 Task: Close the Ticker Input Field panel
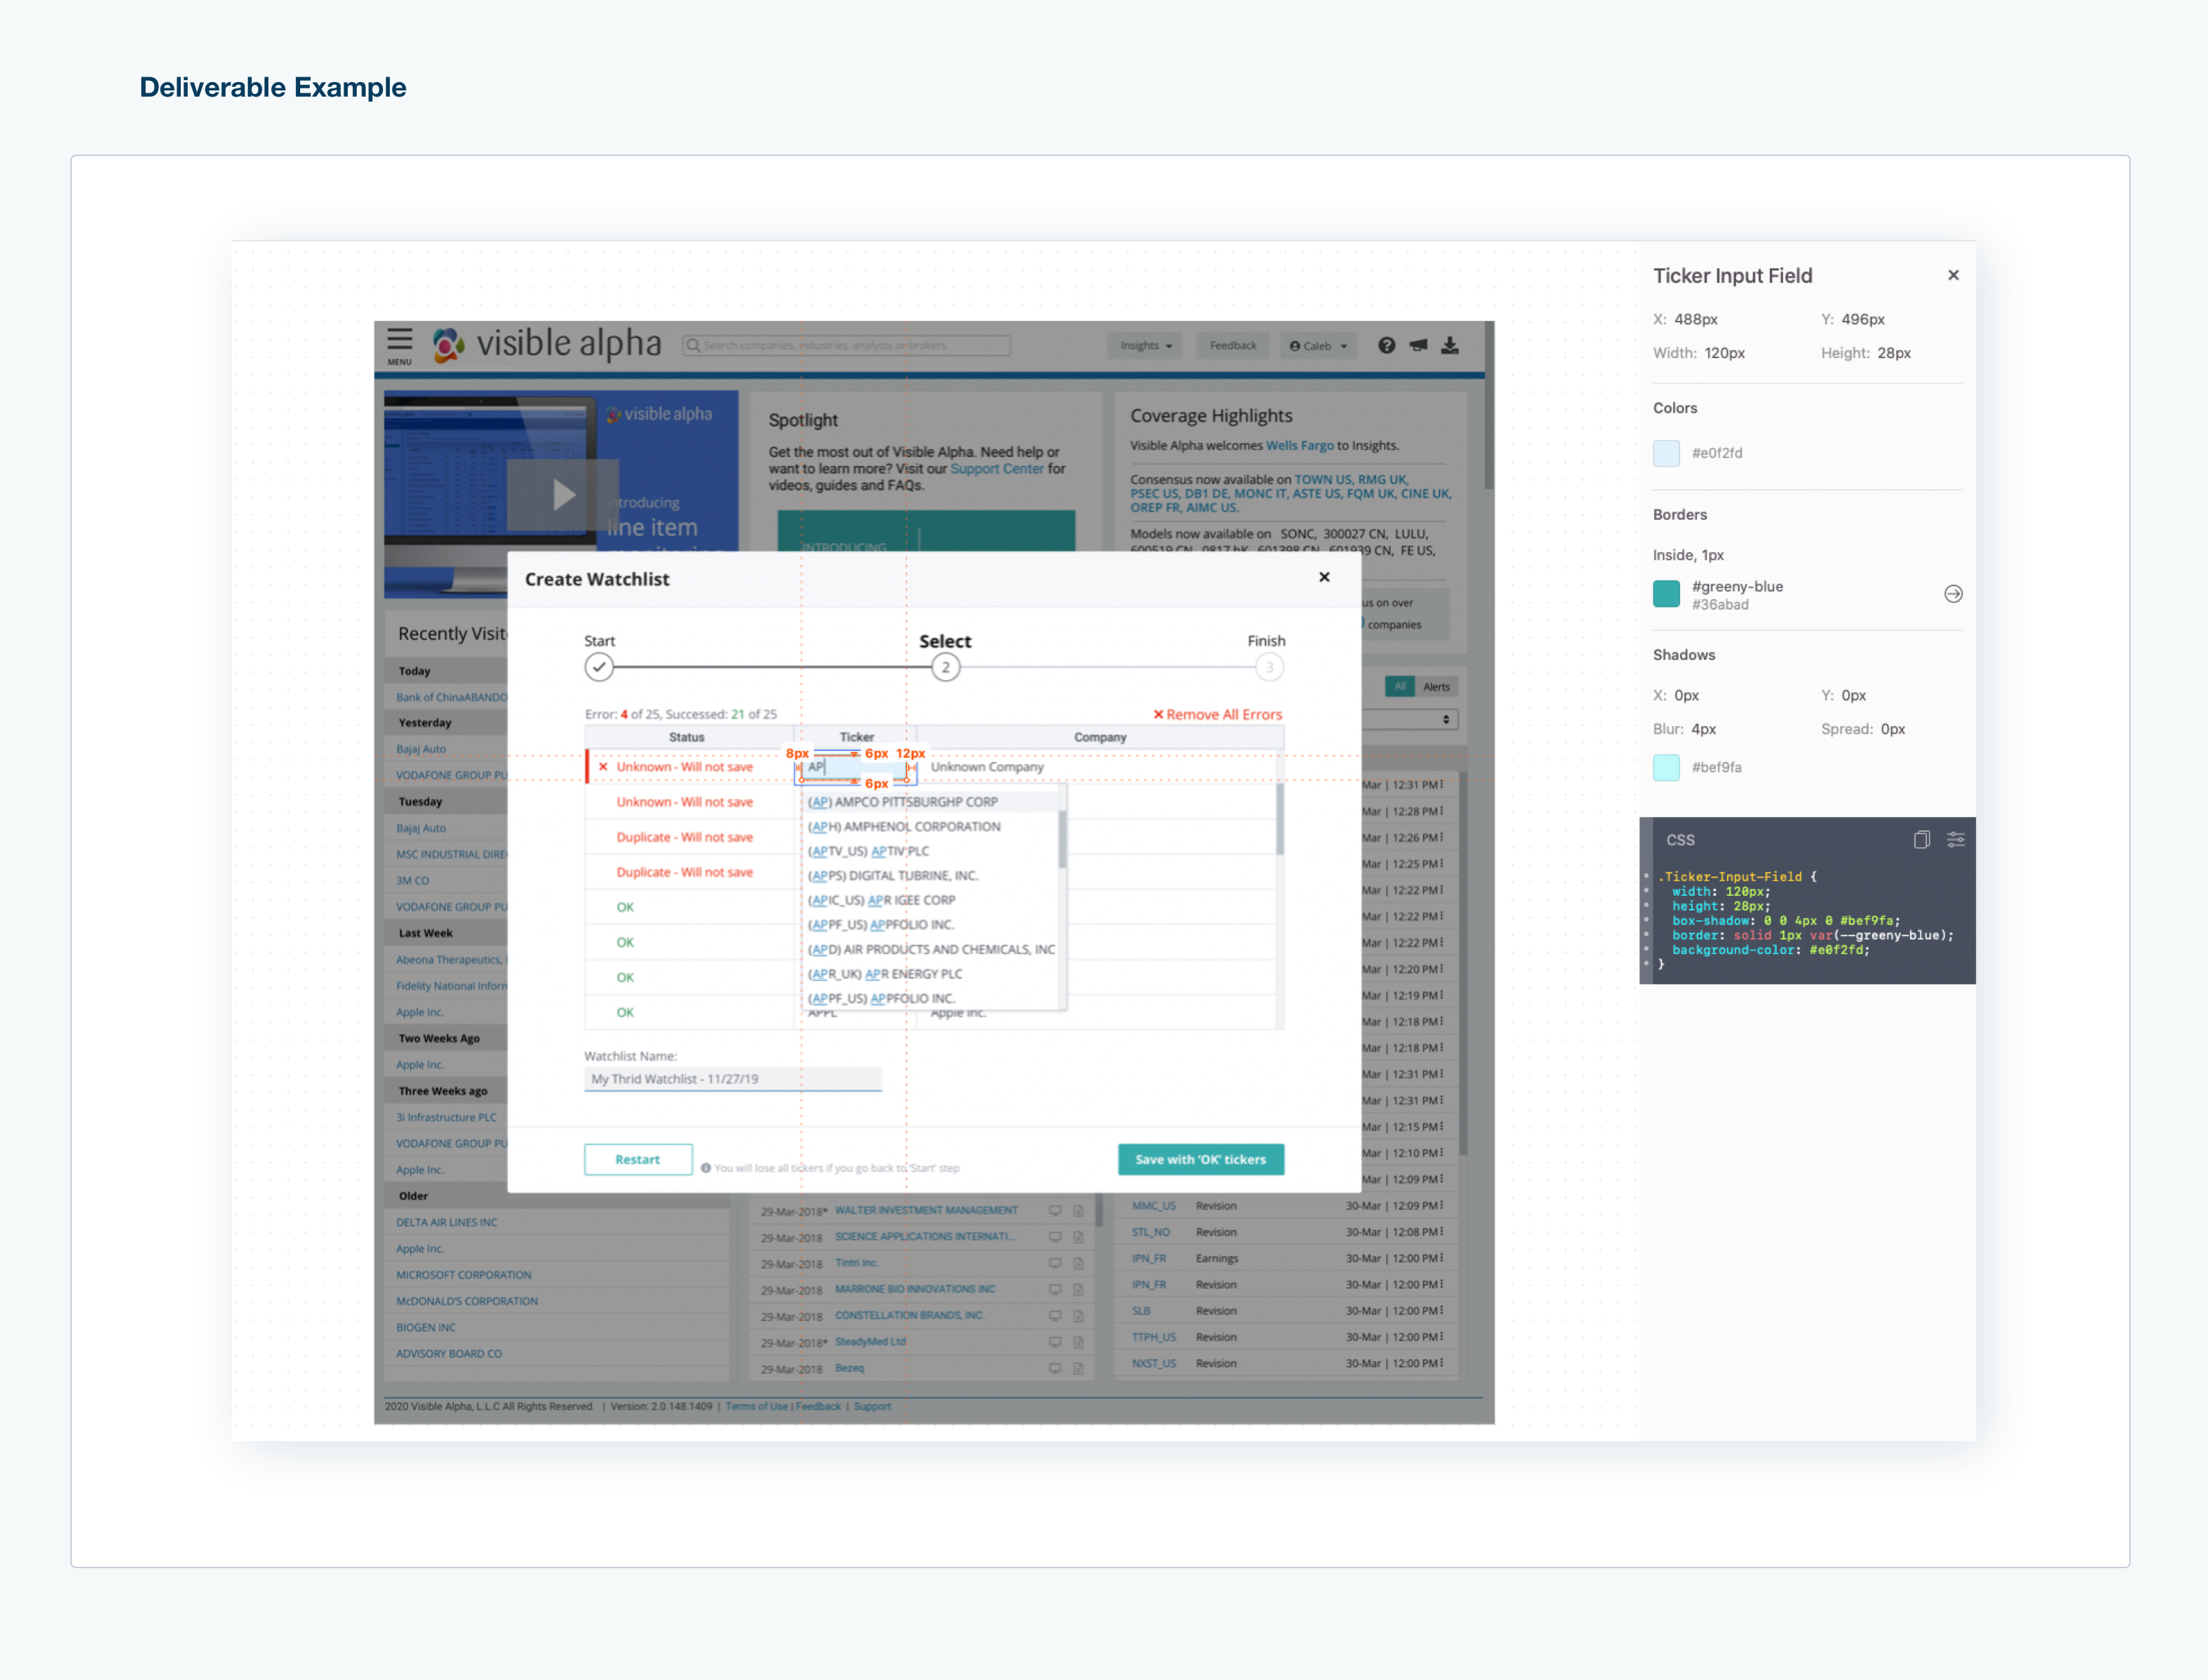tap(1953, 275)
